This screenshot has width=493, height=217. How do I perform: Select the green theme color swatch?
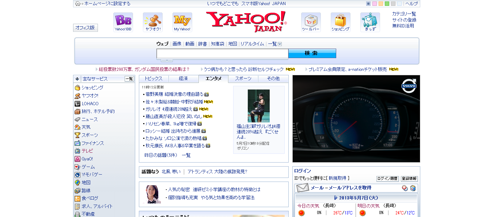(x=387, y=4)
